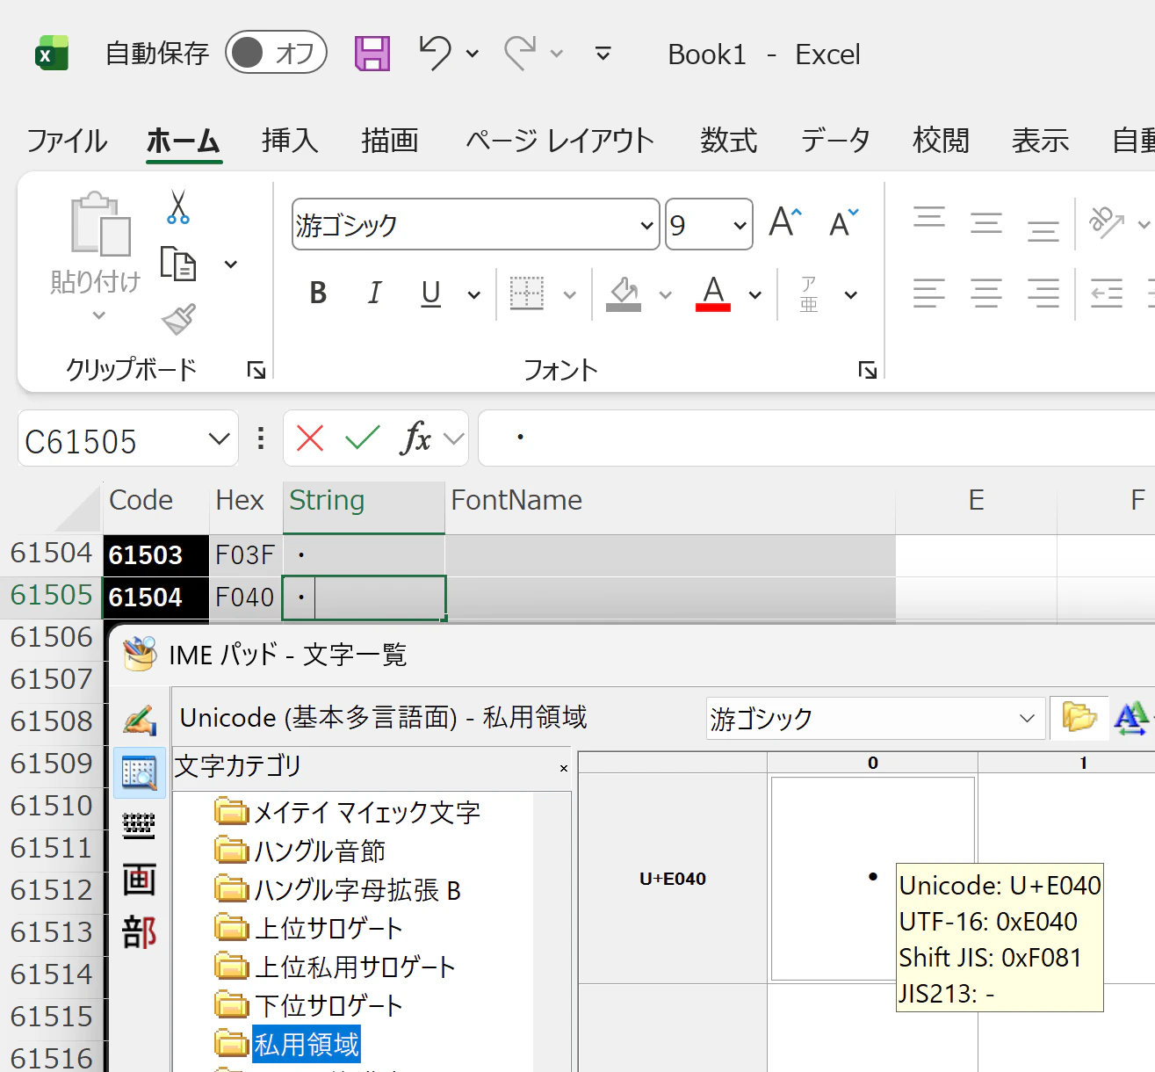Screen dimensions: 1155x1072
Task: Switch to the 数式 tab
Action: [x=728, y=141]
